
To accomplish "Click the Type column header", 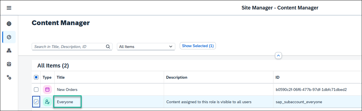I will click(x=47, y=77).
